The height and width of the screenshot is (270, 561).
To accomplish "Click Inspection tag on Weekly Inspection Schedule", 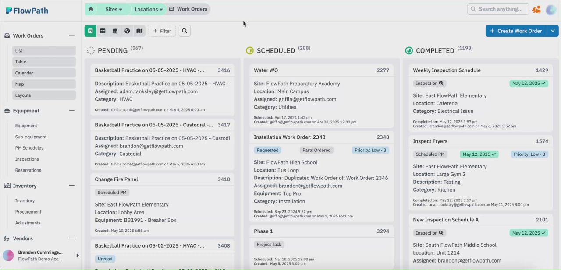I will click(430, 83).
